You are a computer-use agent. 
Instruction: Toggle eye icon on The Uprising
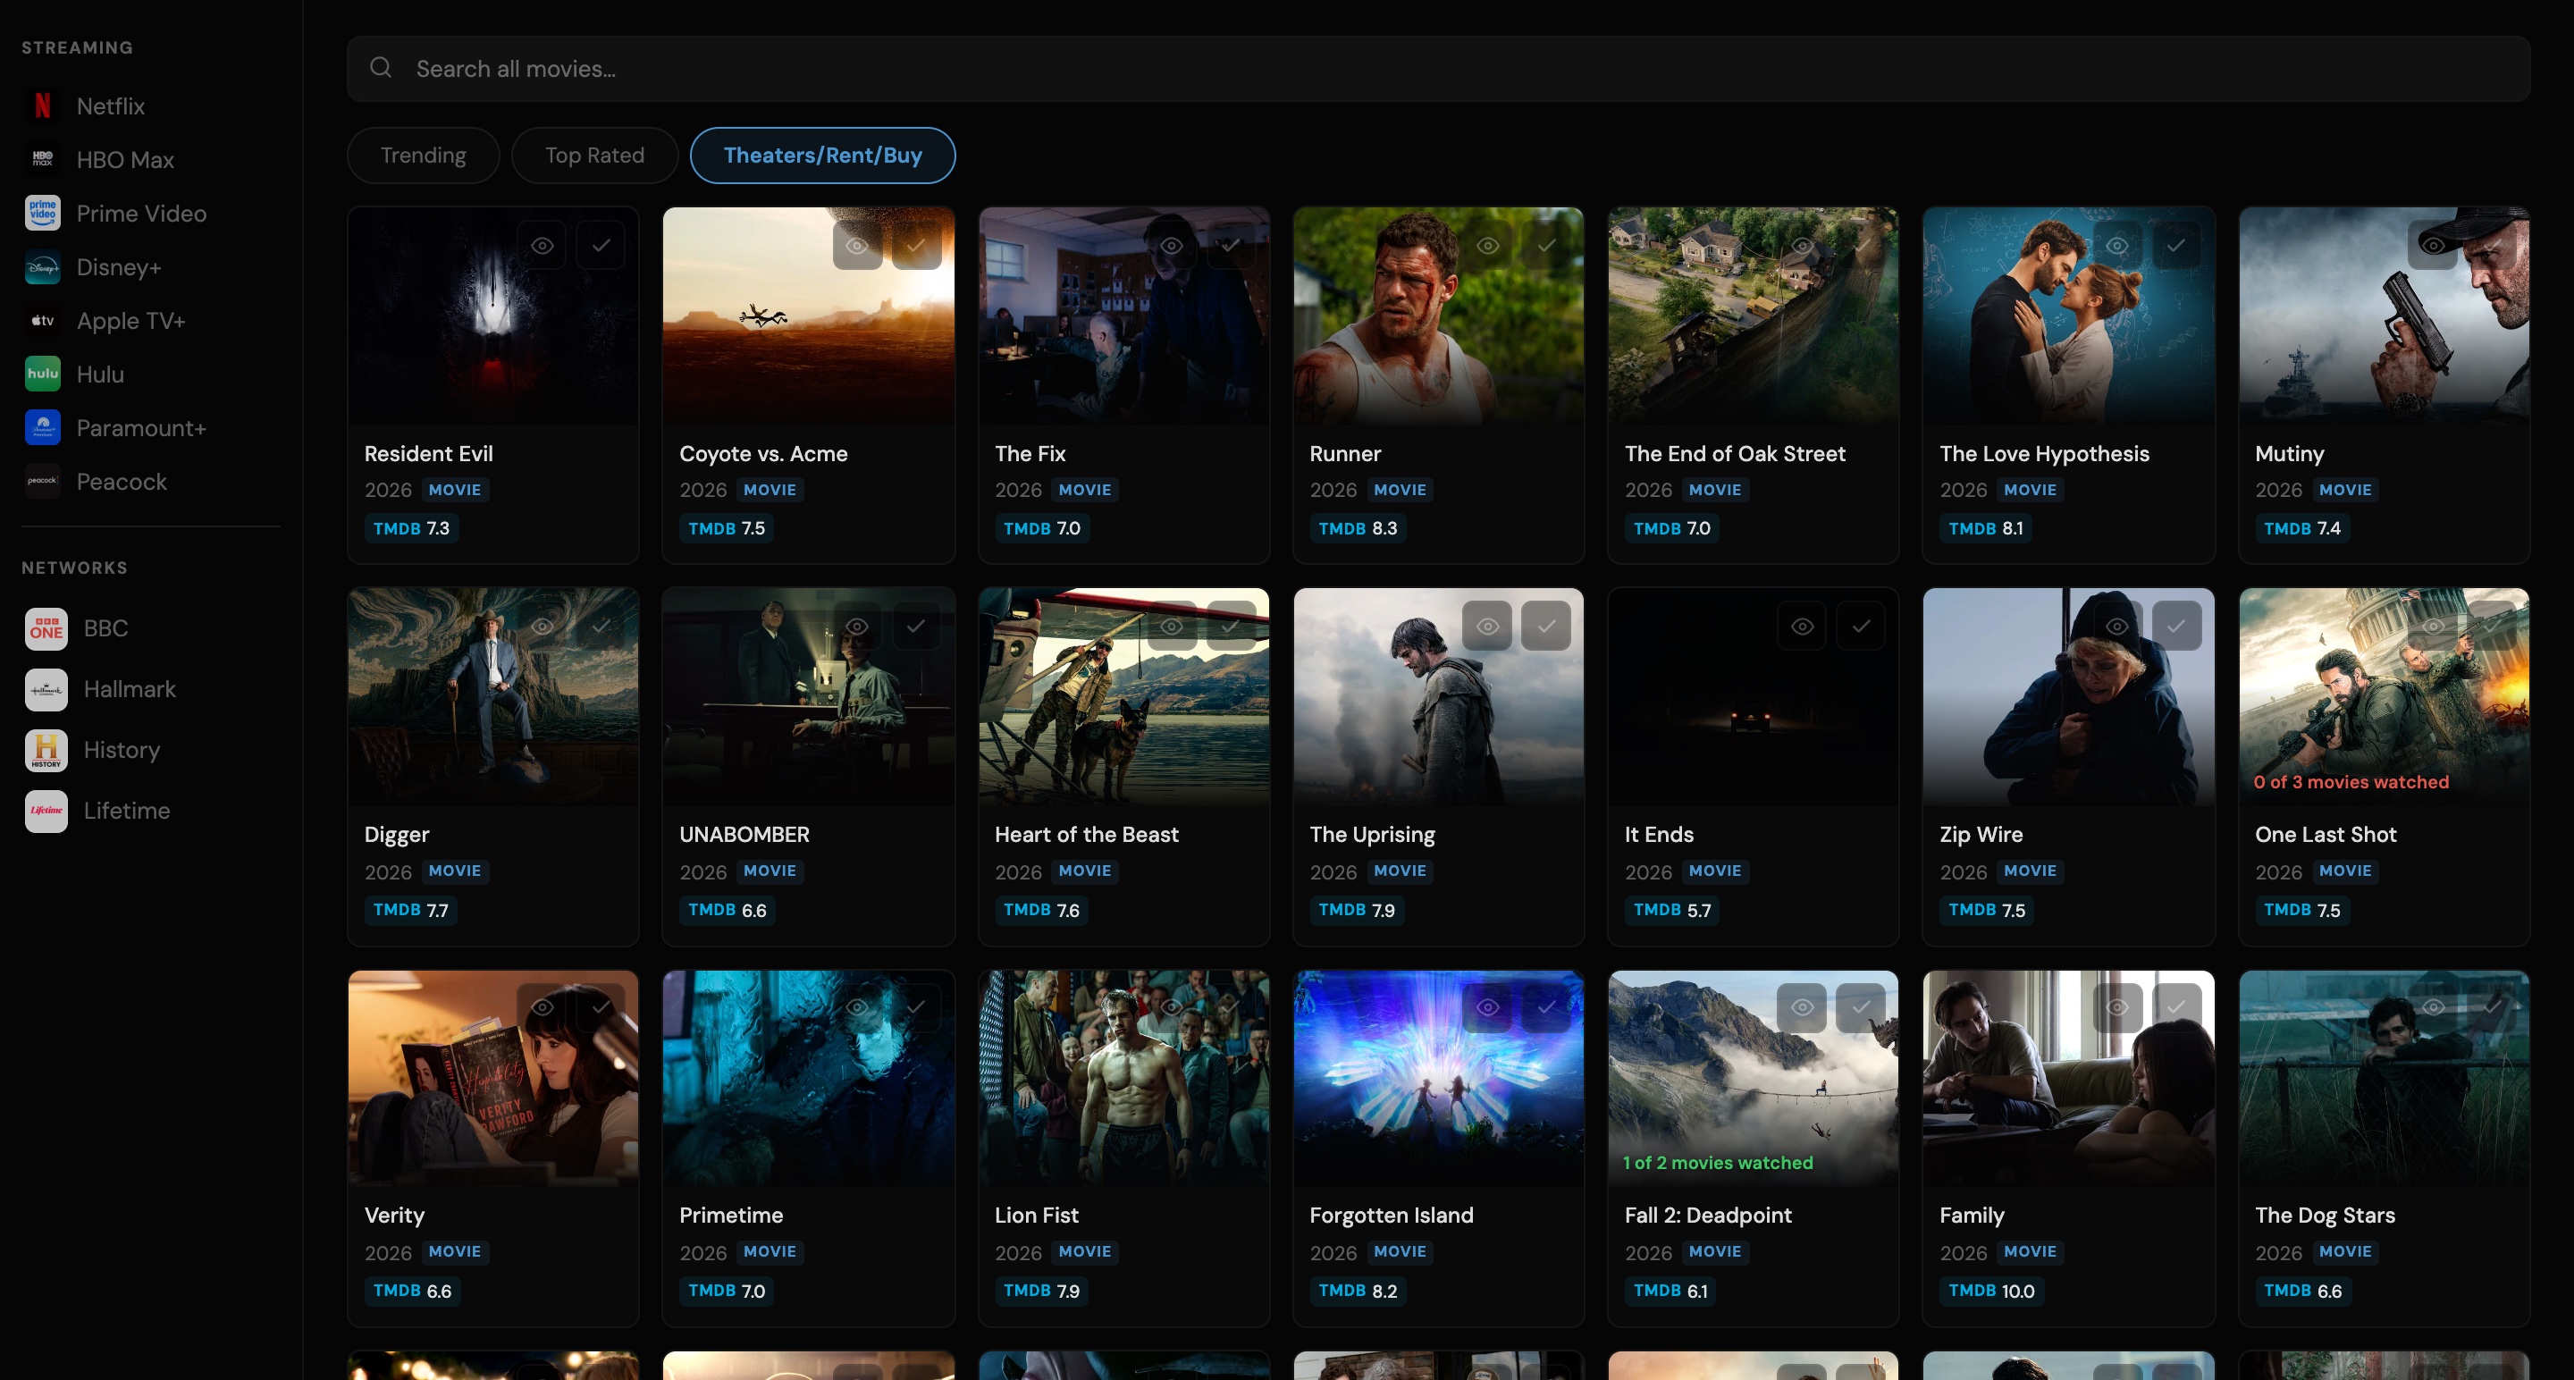pyautogui.click(x=1488, y=626)
